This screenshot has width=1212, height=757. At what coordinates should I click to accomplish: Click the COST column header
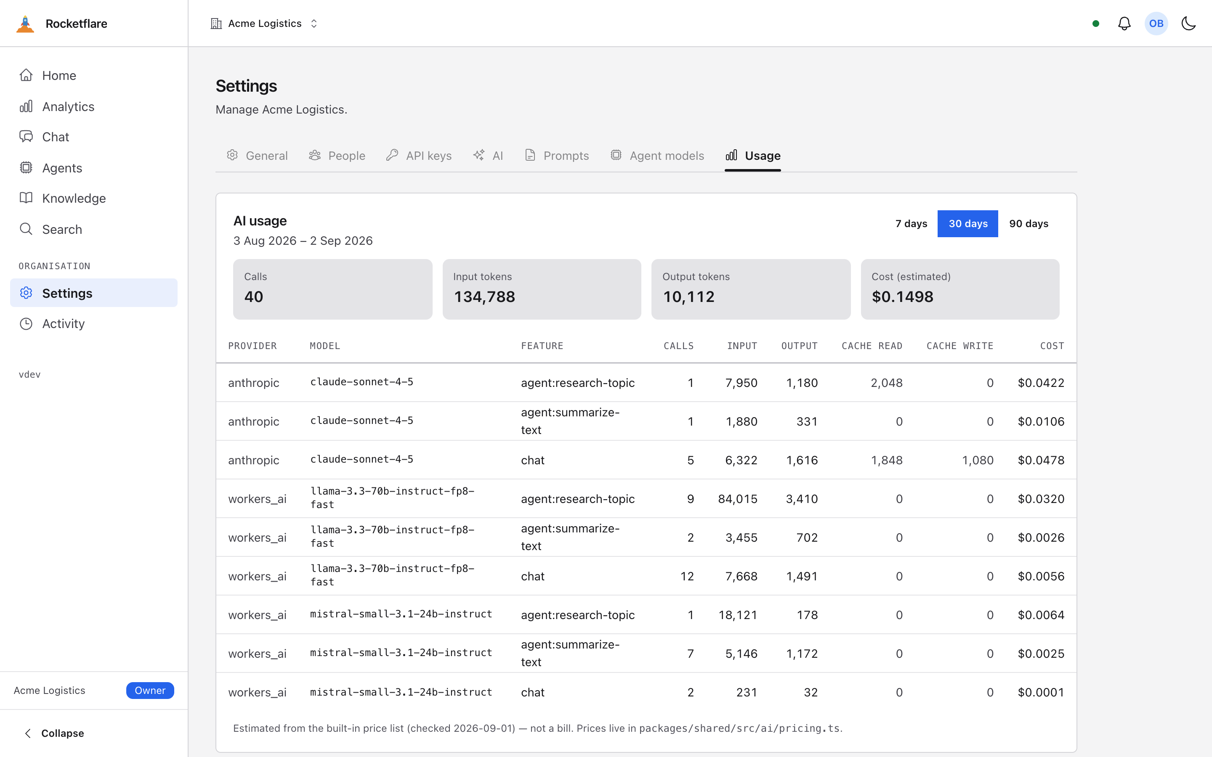[1052, 346]
